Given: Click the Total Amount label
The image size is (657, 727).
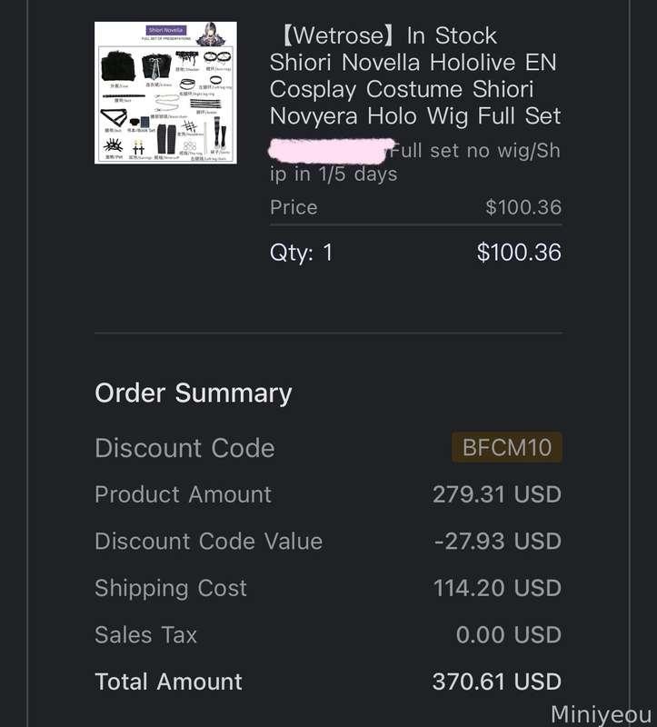Looking at the screenshot, I should click(168, 682).
